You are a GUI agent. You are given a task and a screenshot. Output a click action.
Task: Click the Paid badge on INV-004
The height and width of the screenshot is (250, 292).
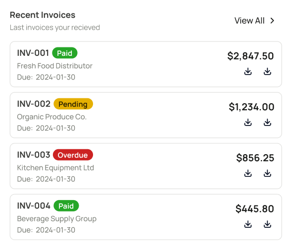pos(66,206)
